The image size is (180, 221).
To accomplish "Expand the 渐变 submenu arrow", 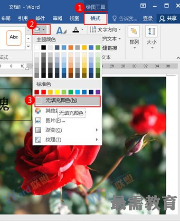I will [x=97, y=130].
